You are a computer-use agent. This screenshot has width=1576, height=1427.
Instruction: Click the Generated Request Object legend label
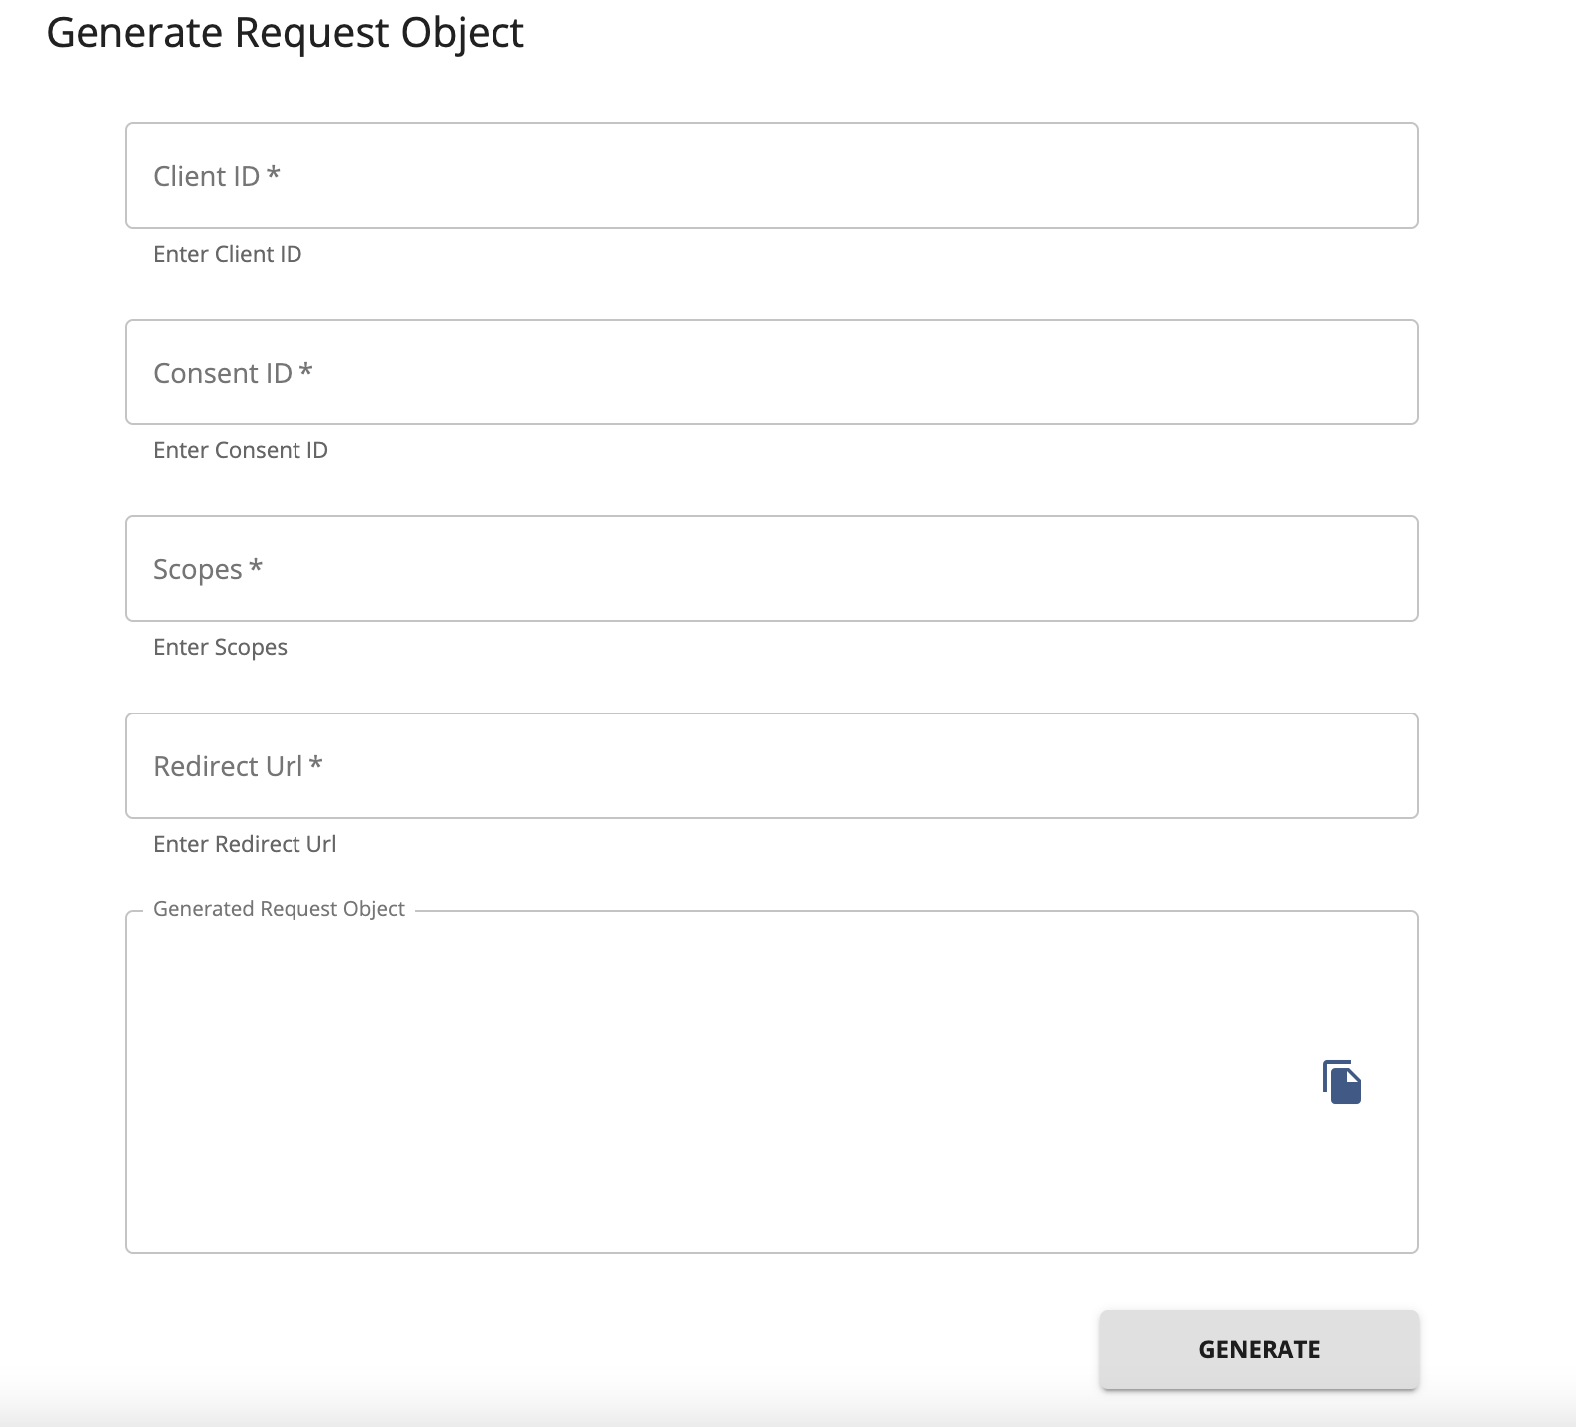280,908
